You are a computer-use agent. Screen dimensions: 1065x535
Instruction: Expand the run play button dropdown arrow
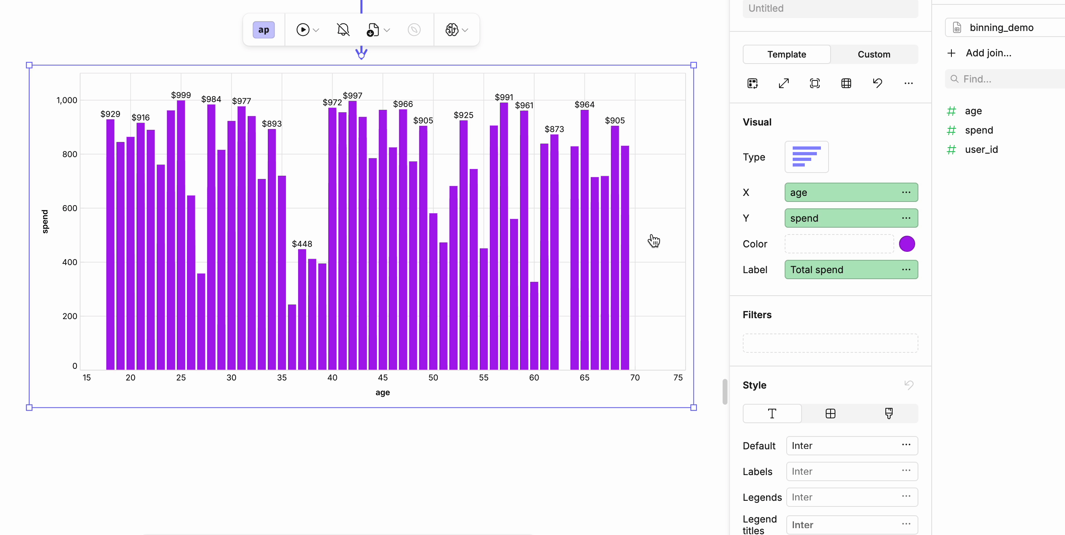pos(316,30)
